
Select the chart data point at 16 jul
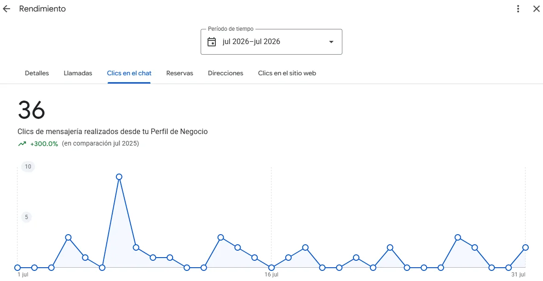(x=271, y=268)
